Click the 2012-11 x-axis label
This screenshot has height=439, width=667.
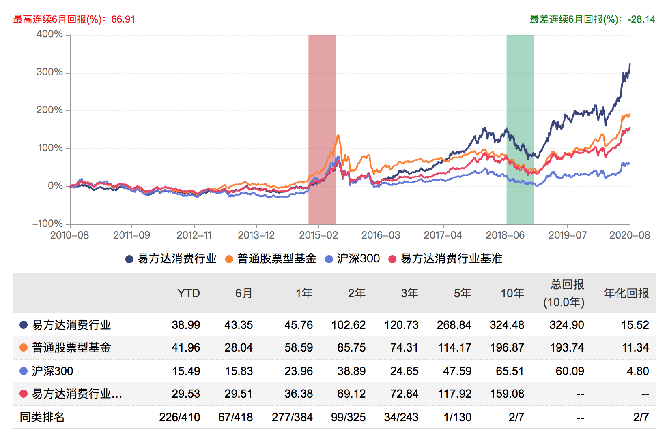pyautogui.click(x=194, y=235)
